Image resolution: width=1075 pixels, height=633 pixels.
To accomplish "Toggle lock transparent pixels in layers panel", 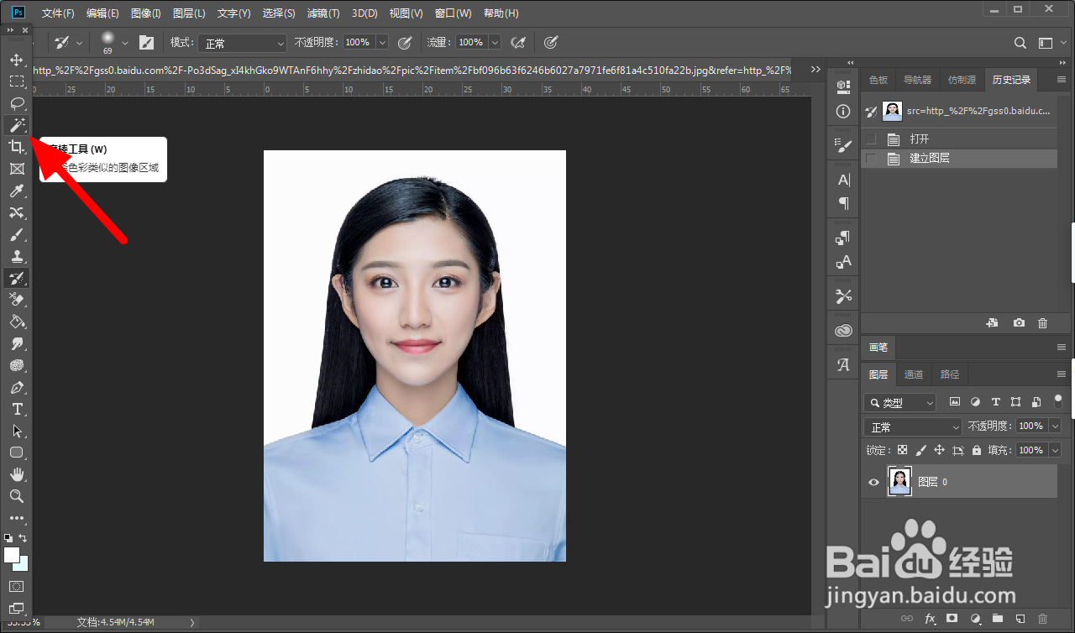I will pos(902,450).
